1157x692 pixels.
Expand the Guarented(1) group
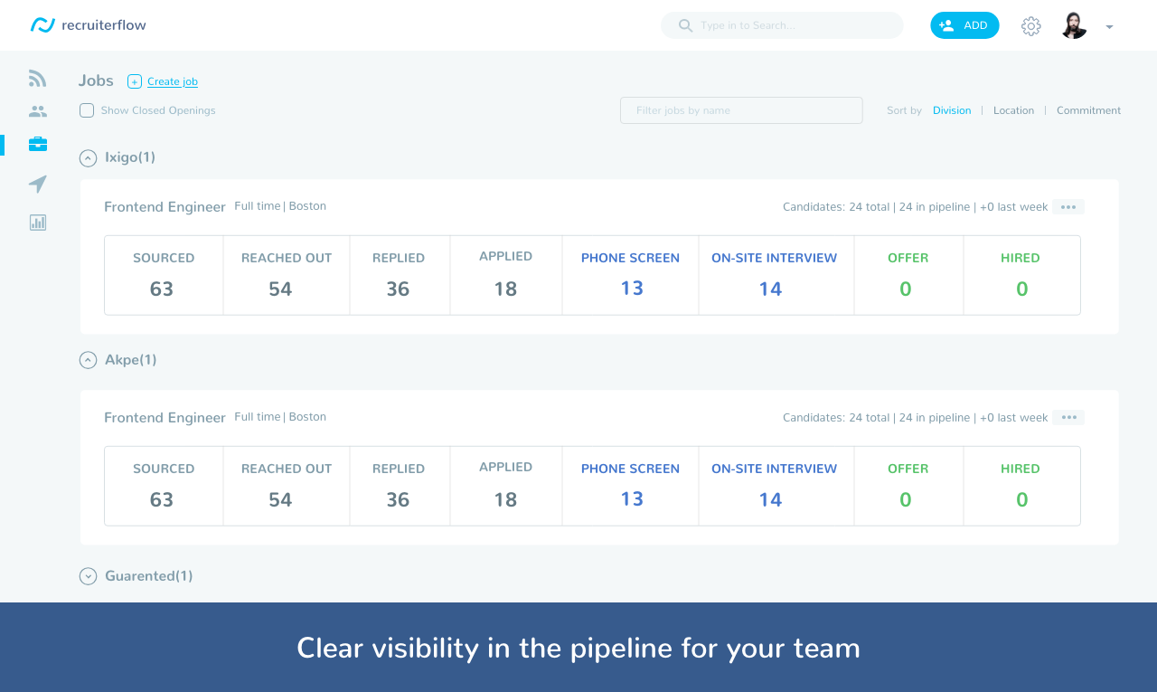pos(88,576)
